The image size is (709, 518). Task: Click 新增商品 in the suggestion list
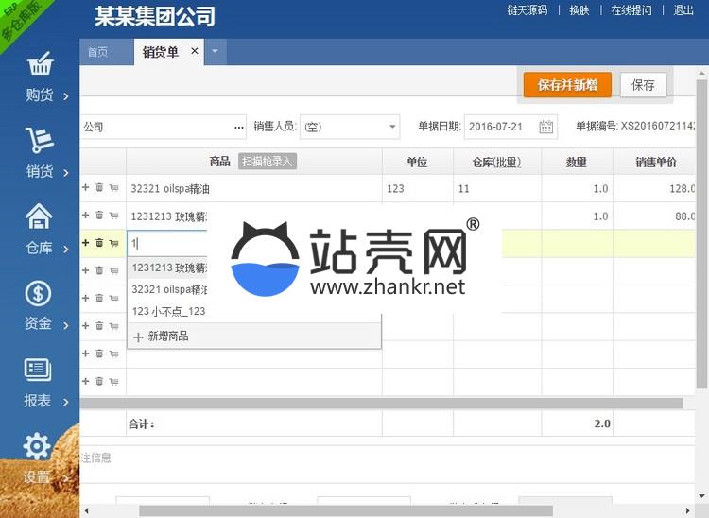click(x=167, y=336)
